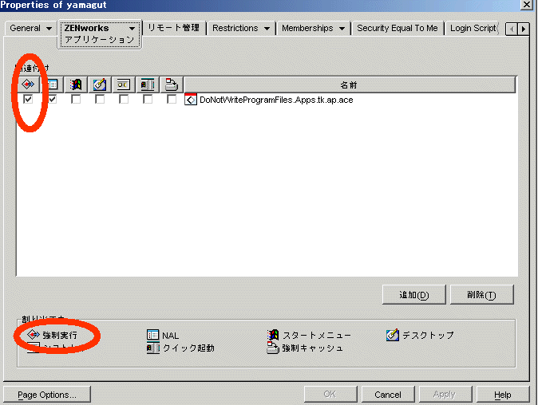Open the Login Script tab

[x=474, y=28]
